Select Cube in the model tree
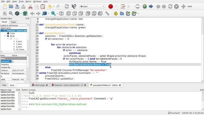204x115 pixels. pyautogui.click(x=12, y=33)
